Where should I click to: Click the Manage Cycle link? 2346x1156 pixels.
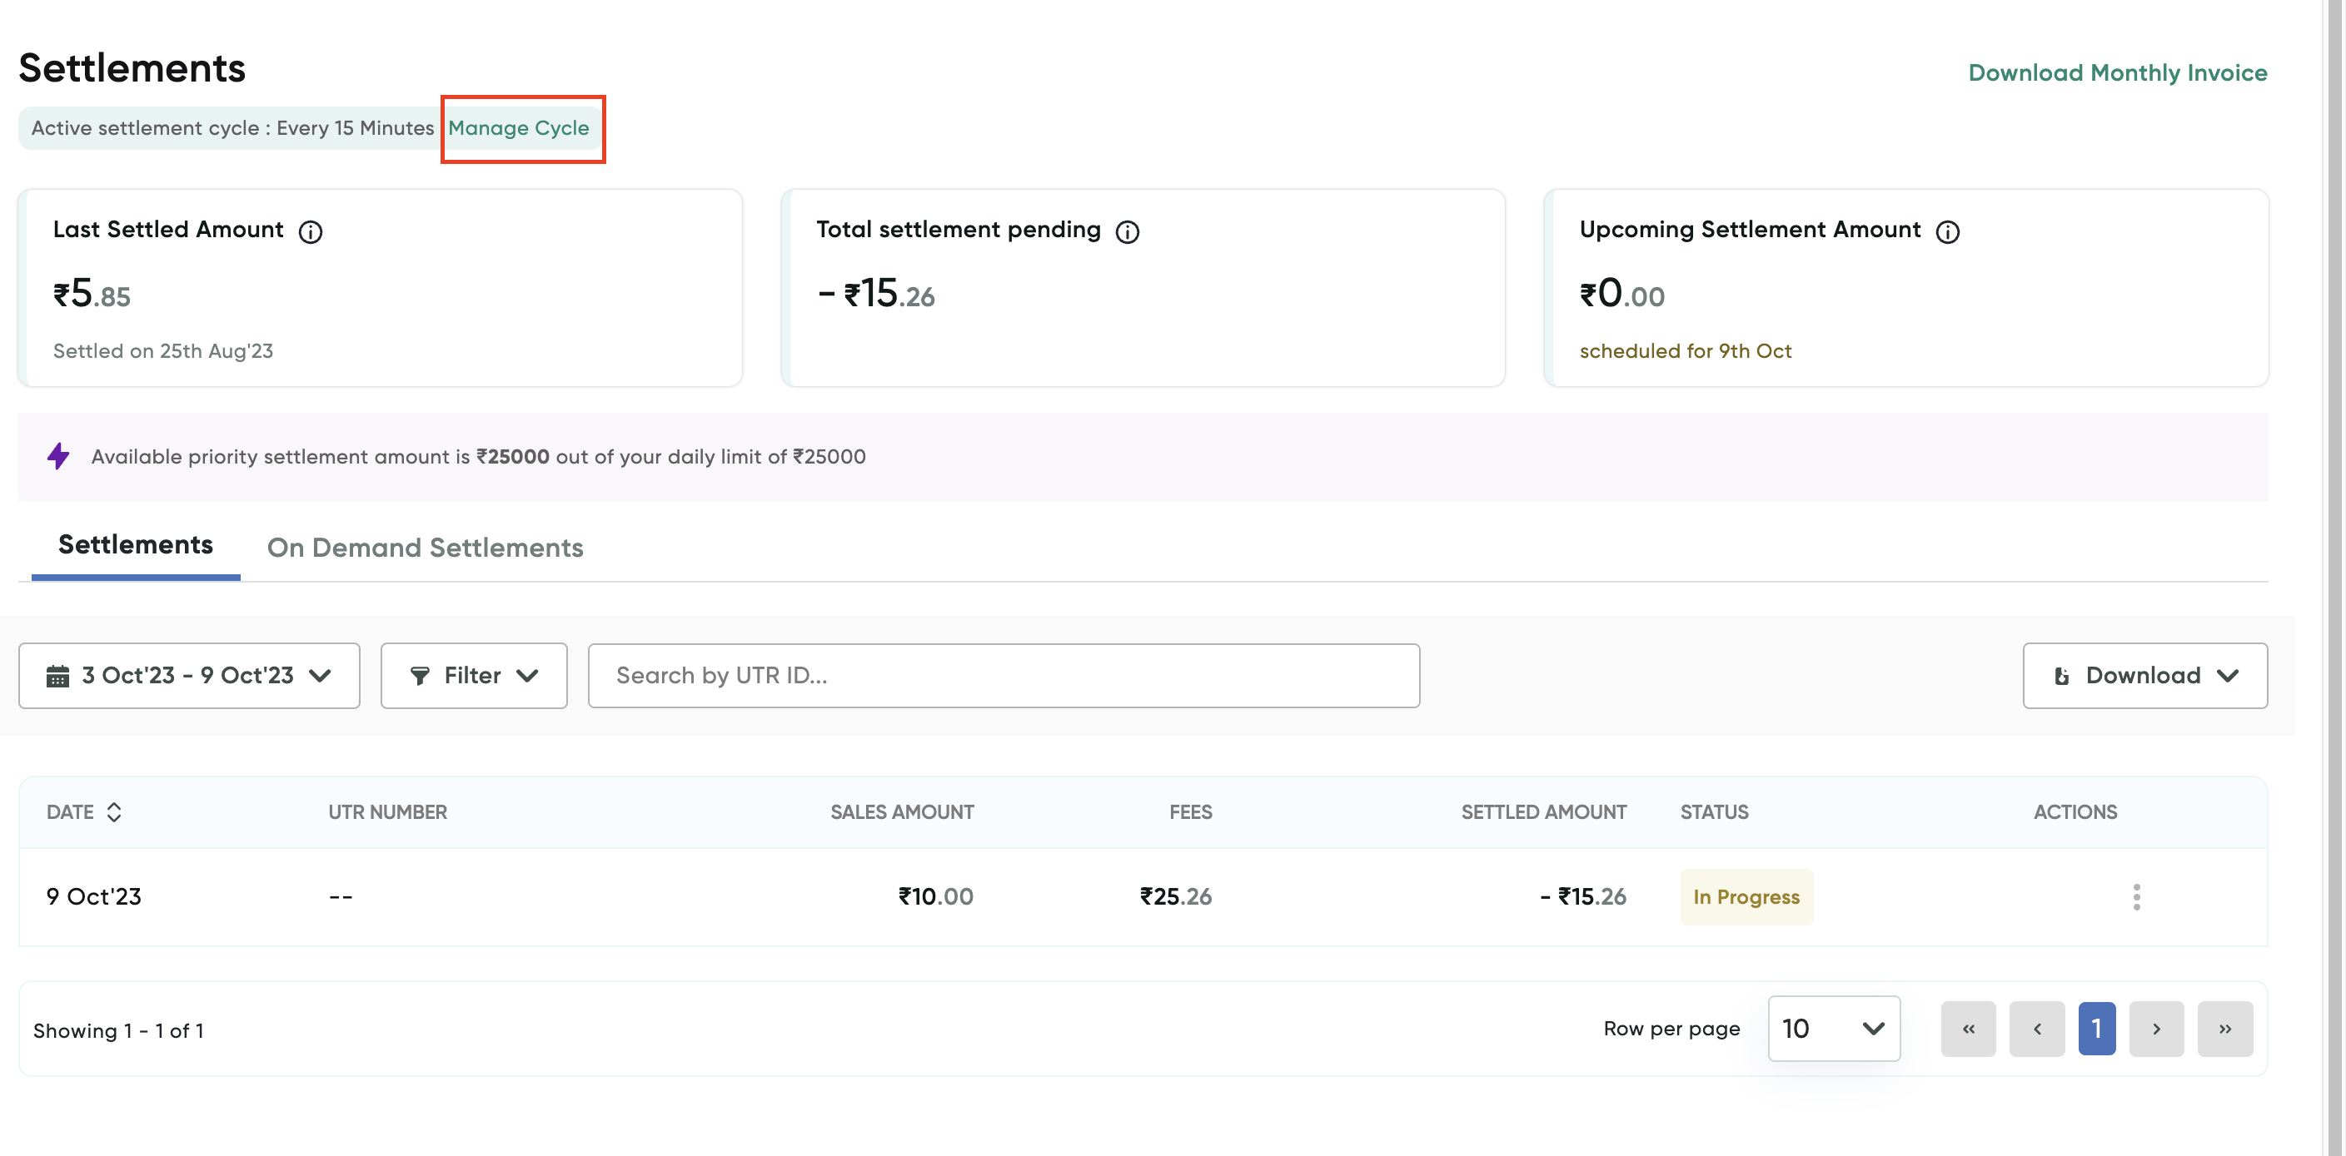pyautogui.click(x=518, y=128)
